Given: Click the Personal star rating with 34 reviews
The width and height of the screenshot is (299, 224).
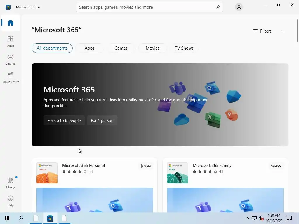Looking at the screenshot, I should click(x=77, y=171).
